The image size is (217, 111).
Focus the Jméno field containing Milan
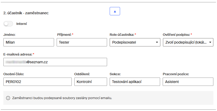click(29, 42)
